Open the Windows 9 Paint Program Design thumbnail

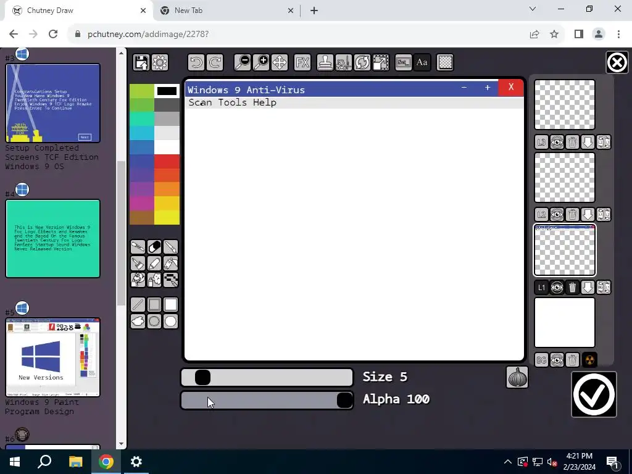click(x=53, y=357)
